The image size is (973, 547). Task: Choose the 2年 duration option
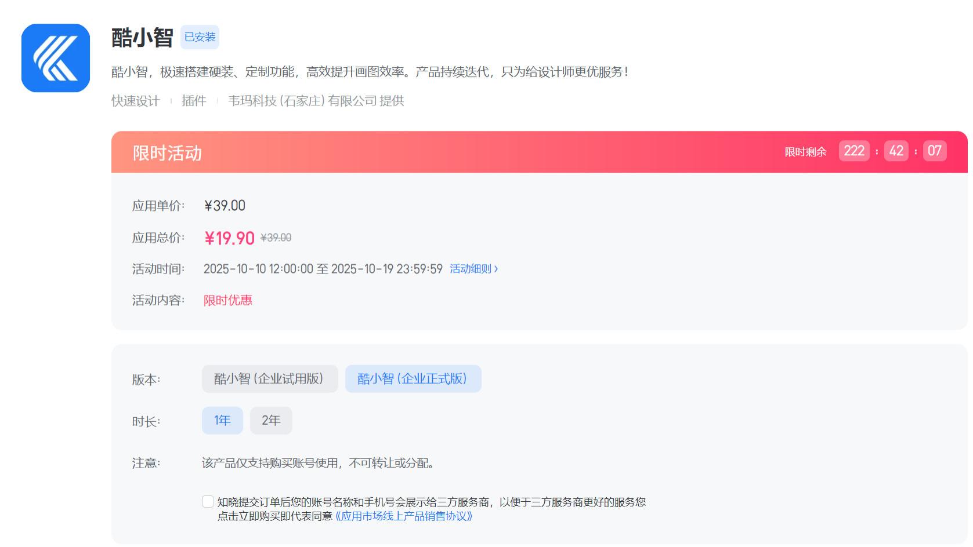click(271, 421)
